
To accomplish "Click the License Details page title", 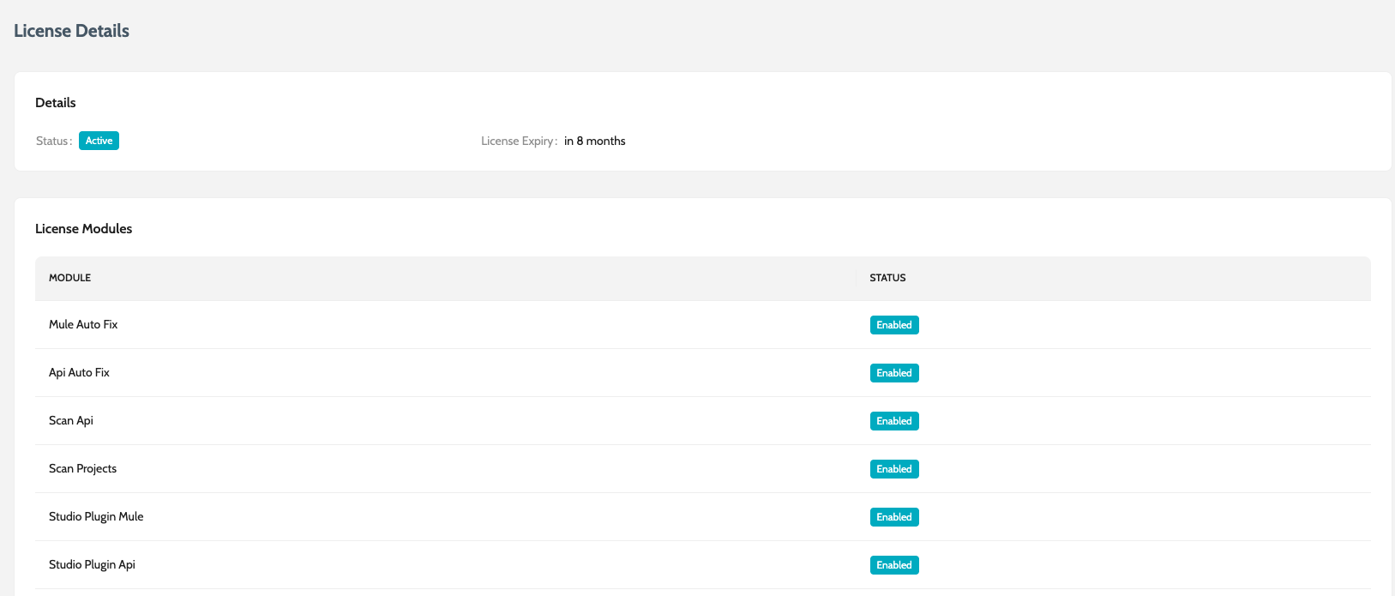I will coord(71,31).
